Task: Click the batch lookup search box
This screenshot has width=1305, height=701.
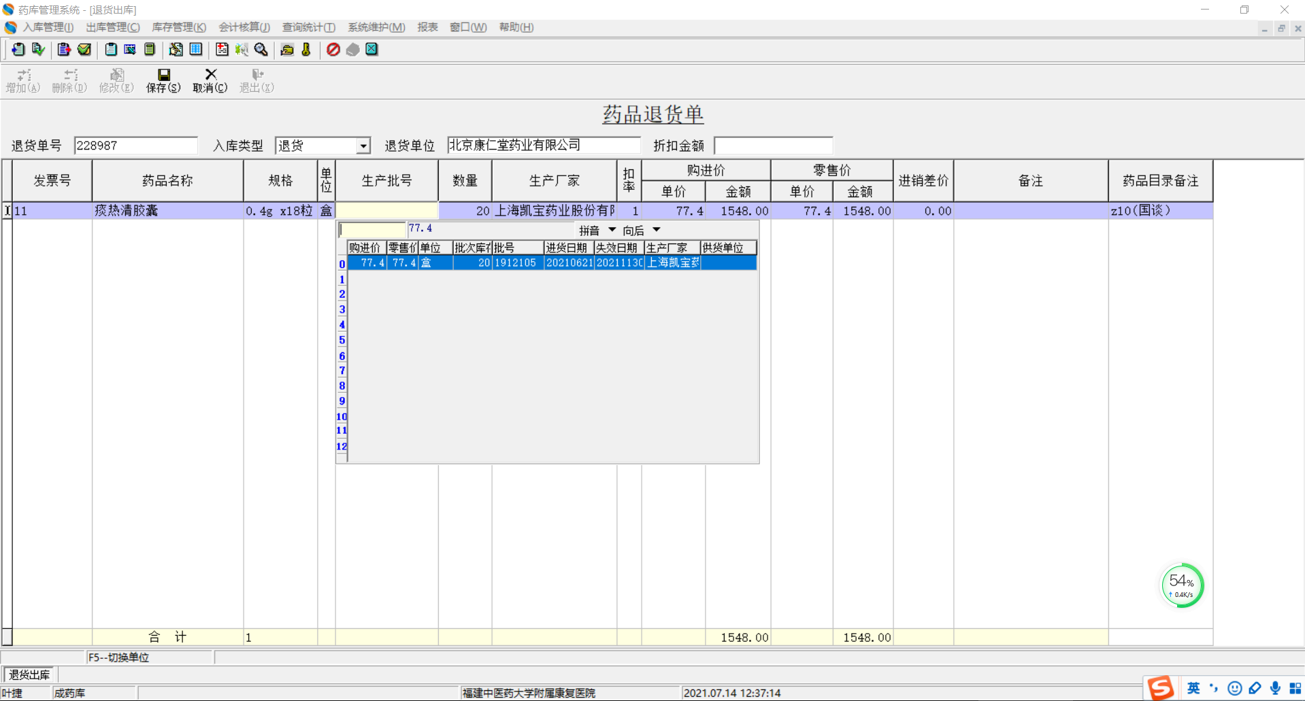Action: [372, 230]
